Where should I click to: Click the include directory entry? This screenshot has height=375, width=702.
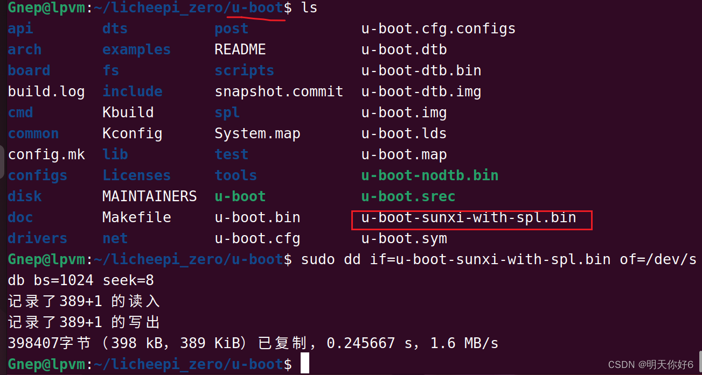click(132, 91)
